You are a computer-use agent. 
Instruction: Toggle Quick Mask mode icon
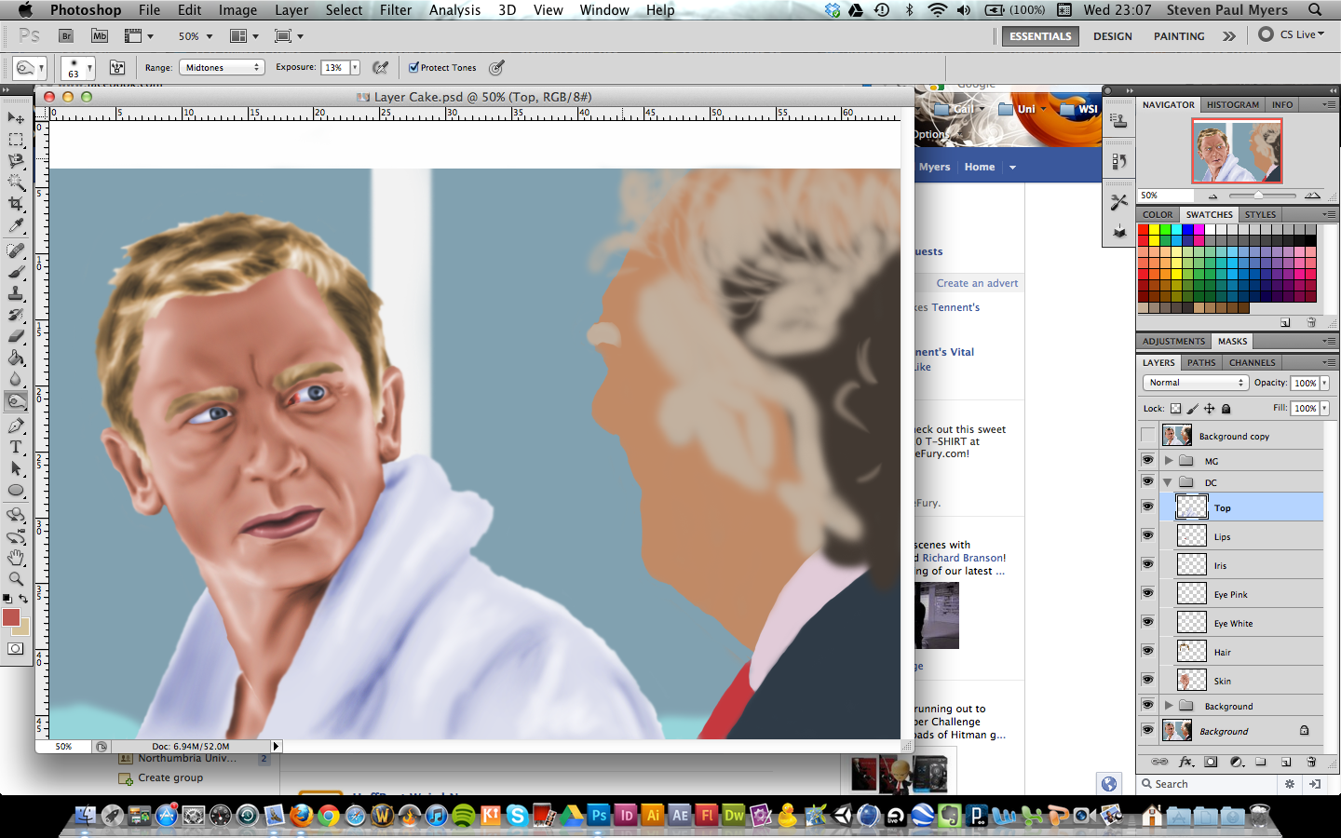click(16, 649)
